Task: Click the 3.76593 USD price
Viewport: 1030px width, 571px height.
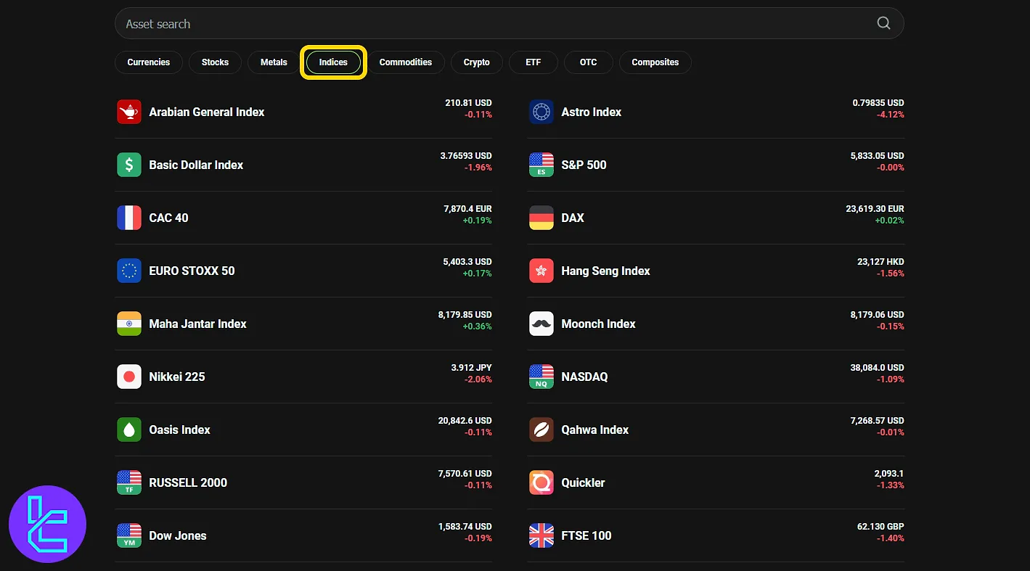Action: pyautogui.click(x=466, y=156)
